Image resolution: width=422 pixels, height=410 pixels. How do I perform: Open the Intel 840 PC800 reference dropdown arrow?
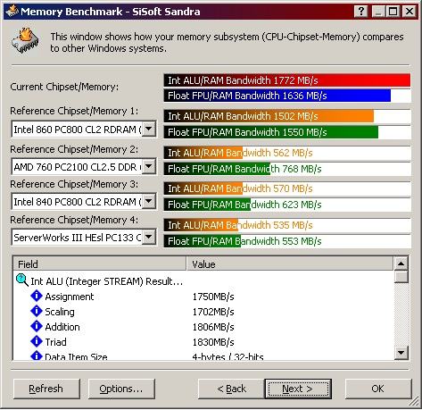pos(148,201)
